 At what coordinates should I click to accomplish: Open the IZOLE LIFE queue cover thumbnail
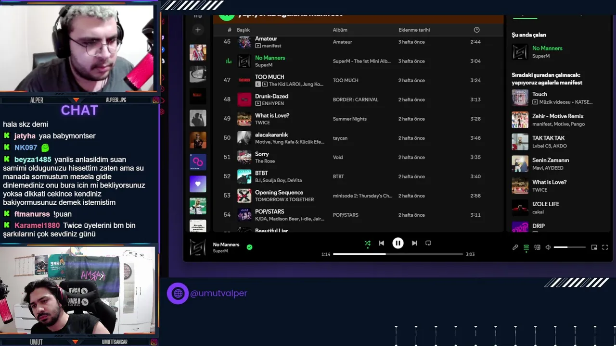pos(520,208)
